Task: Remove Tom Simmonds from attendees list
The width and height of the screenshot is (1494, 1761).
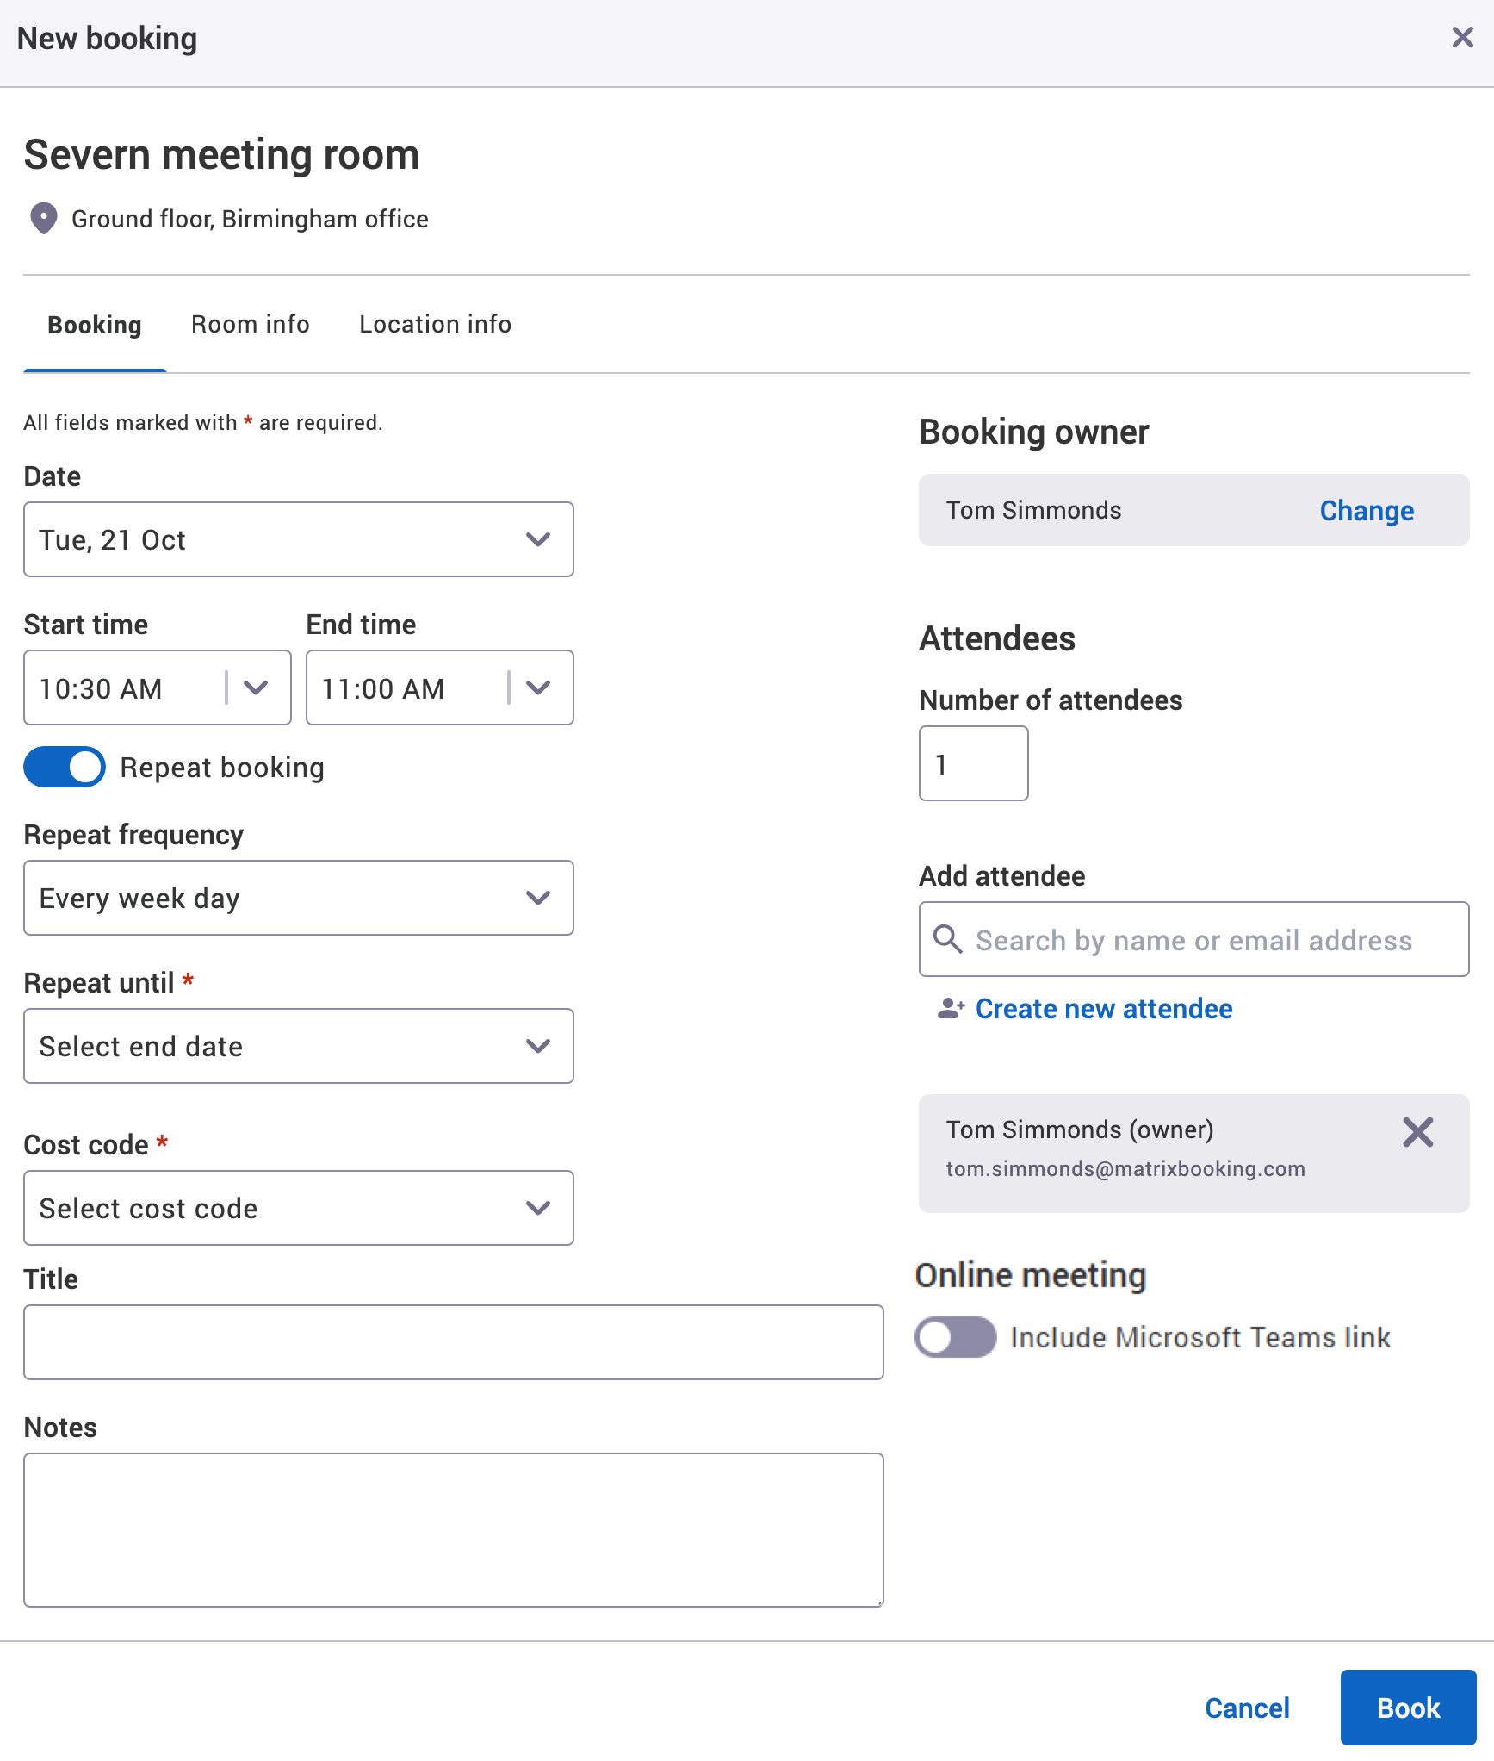Action: (x=1417, y=1132)
